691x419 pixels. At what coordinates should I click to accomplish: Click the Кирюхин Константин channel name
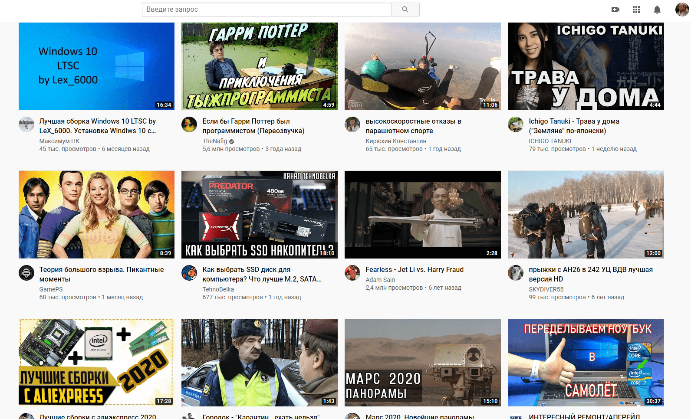(396, 141)
